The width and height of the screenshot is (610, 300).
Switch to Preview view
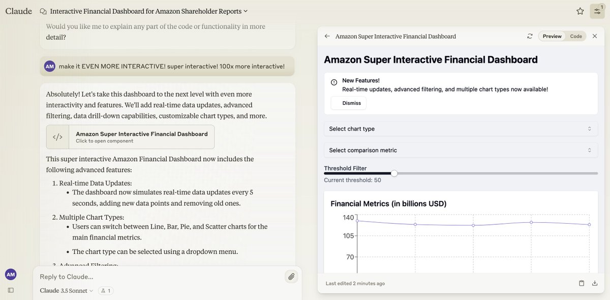point(552,36)
